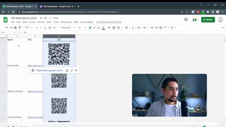Open Functions sigma dropdown

pyautogui.click(x=173, y=28)
